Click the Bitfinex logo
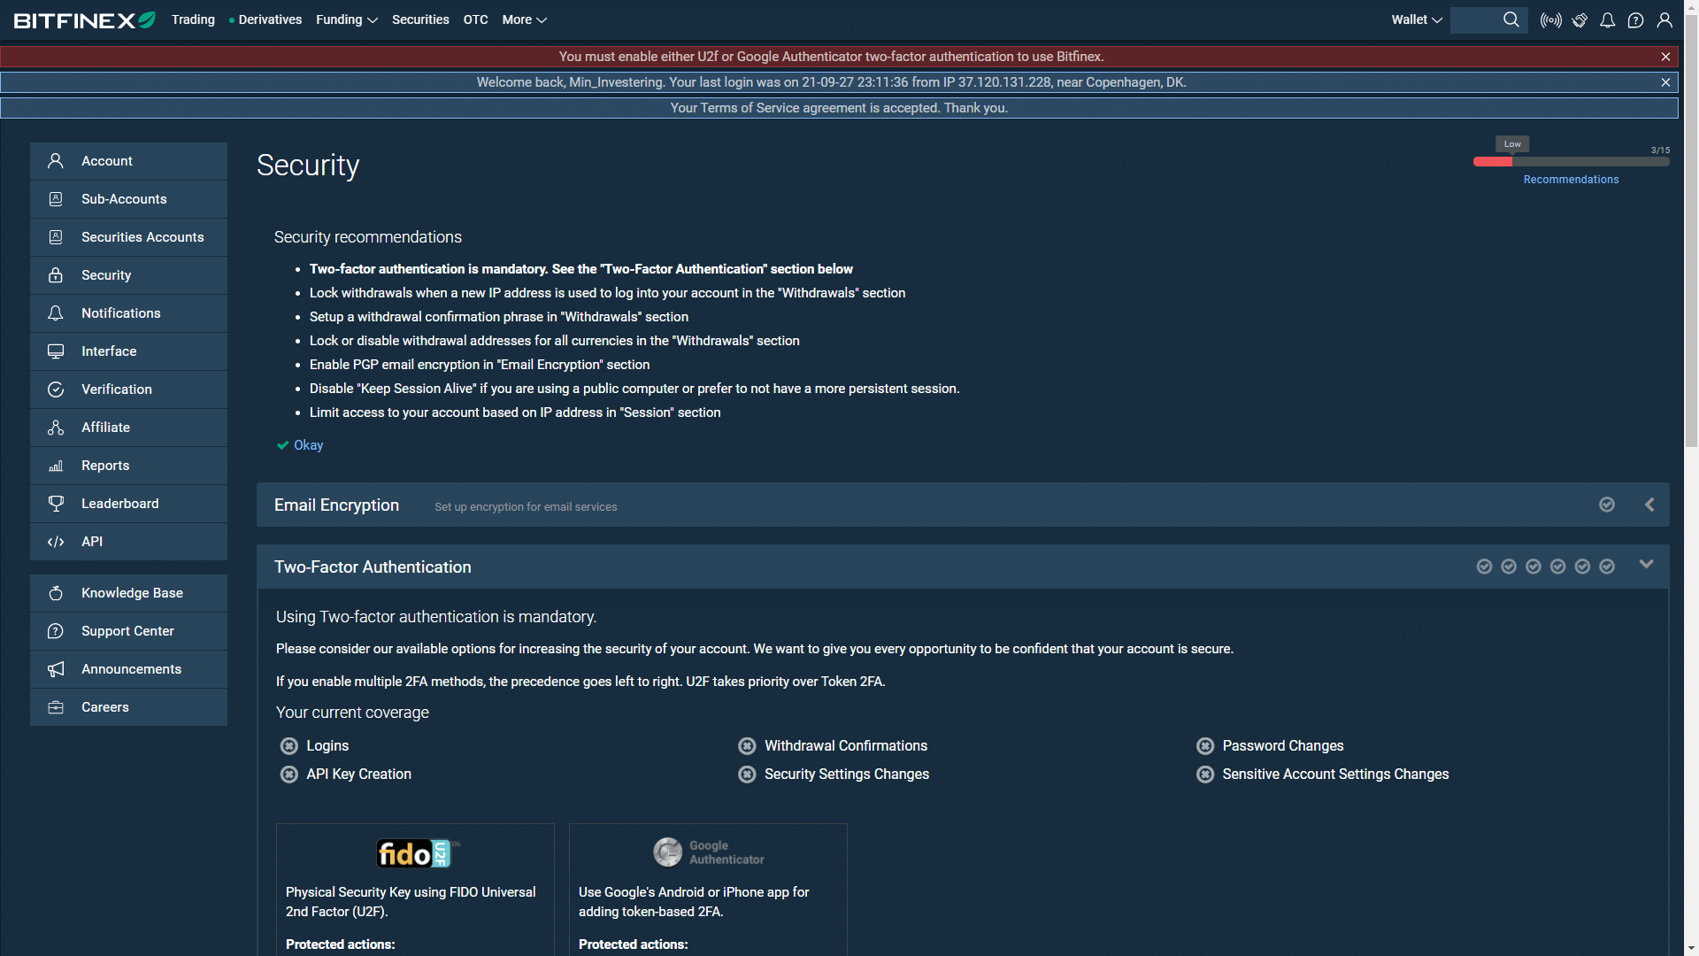 pos(85,19)
